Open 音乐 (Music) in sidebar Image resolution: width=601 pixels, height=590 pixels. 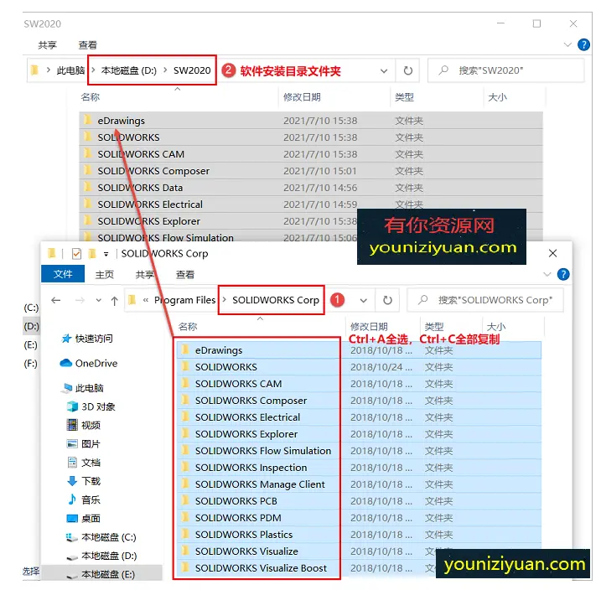pos(84,499)
